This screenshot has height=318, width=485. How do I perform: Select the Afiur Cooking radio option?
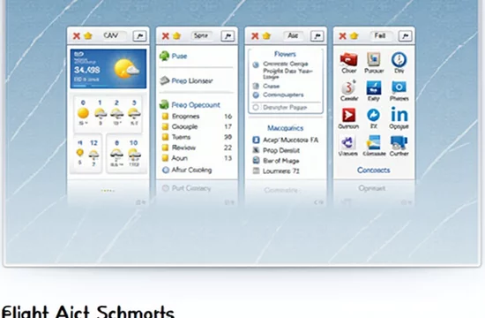pyautogui.click(x=166, y=170)
